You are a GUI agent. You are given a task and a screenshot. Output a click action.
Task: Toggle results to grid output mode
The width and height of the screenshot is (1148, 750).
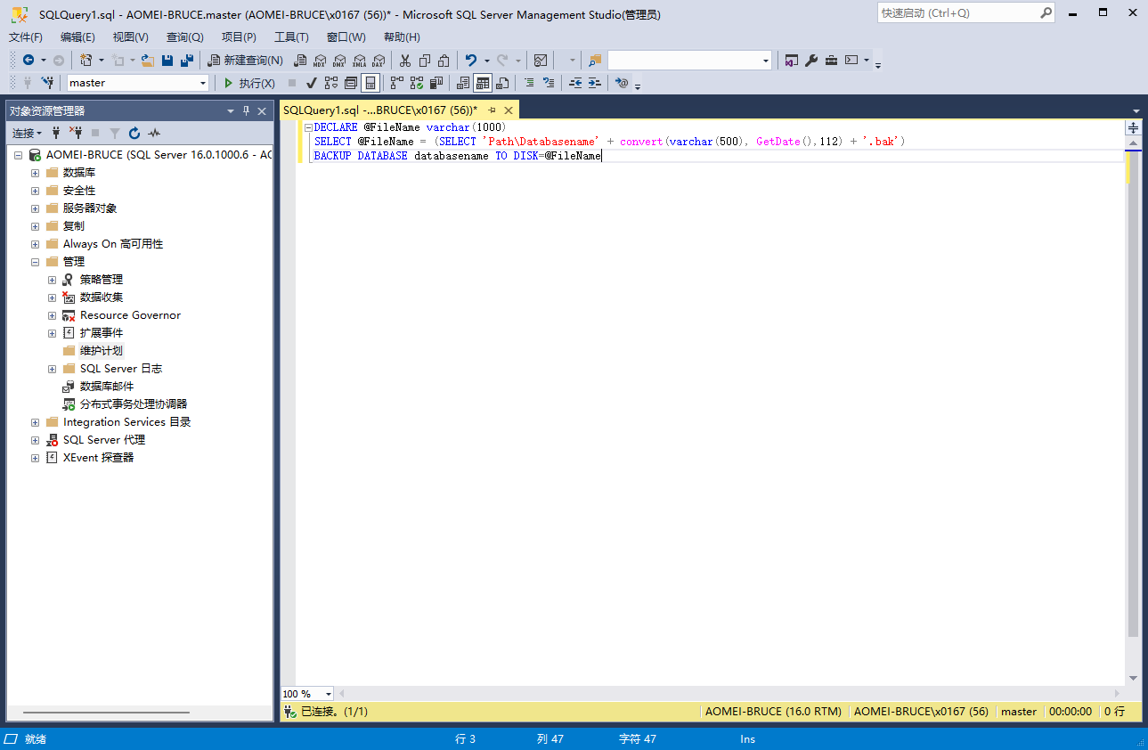[482, 83]
